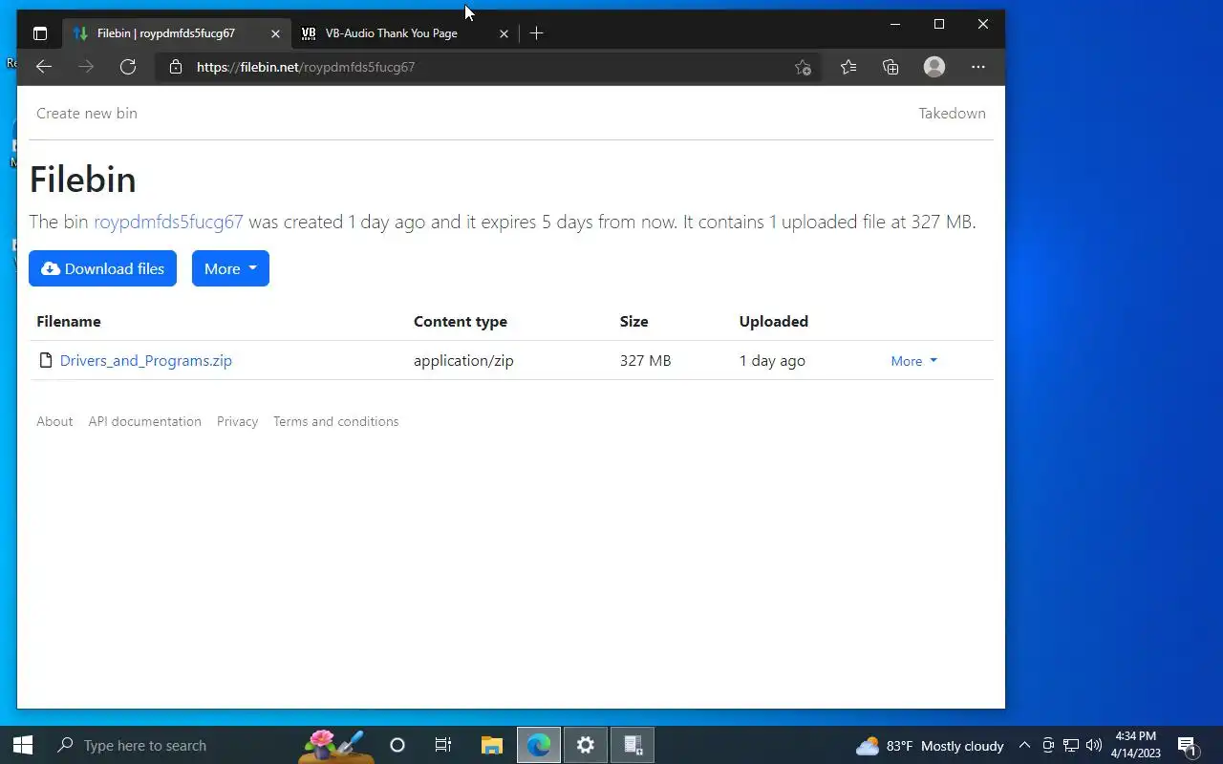Go back with the browser back arrow

click(x=43, y=67)
